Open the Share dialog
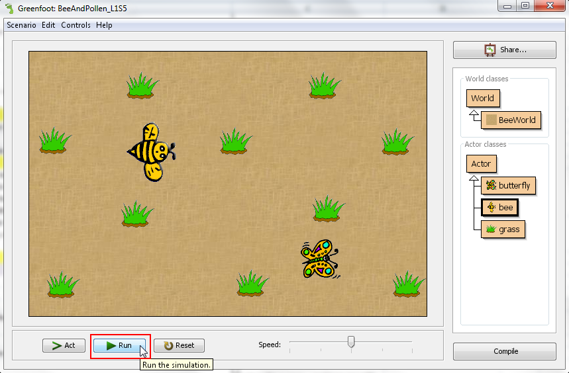569x373 pixels. [x=504, y=50]
